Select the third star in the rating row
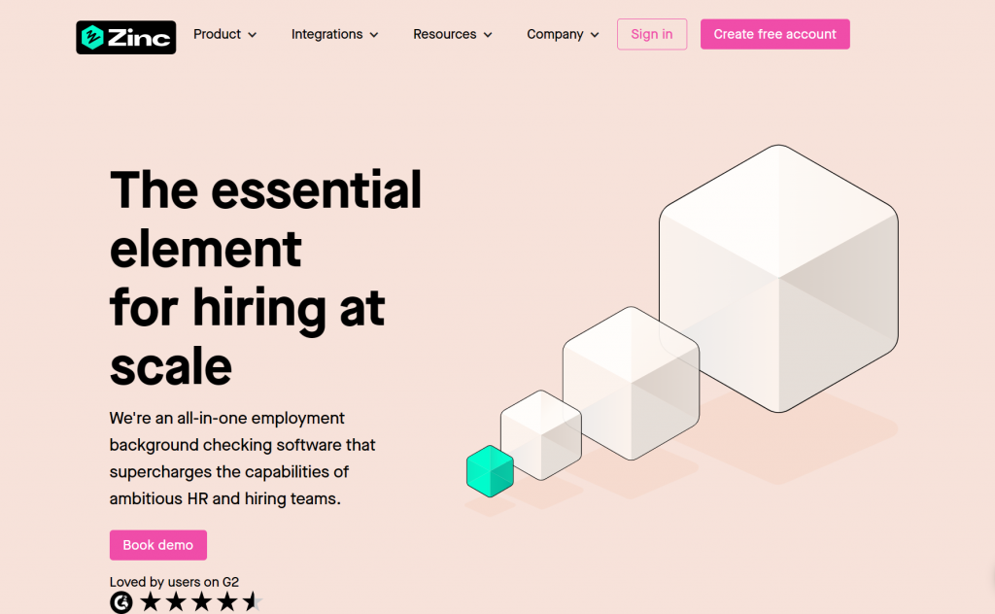The image size is (995, 614). tap(202, 602)
